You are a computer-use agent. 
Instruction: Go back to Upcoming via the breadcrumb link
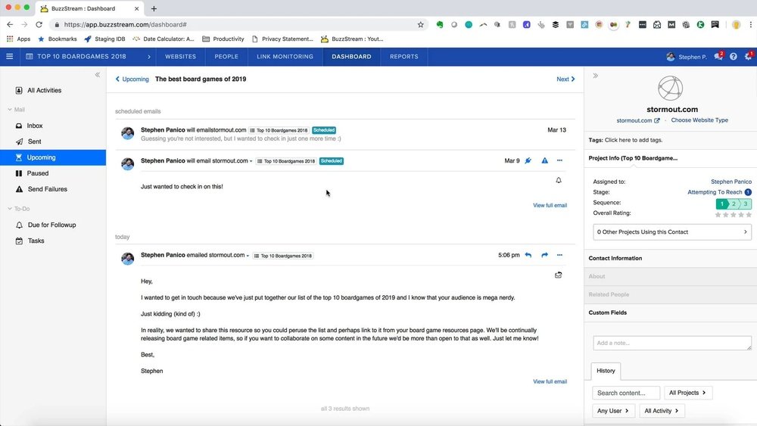pyautogui.click(x=132, y=79)
